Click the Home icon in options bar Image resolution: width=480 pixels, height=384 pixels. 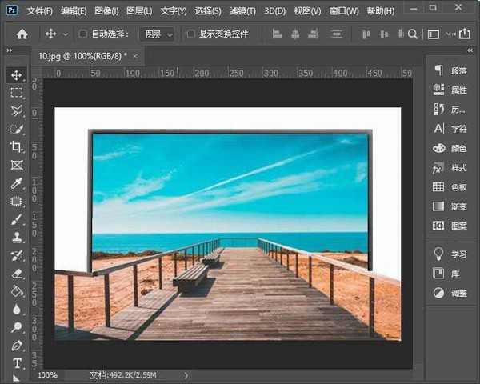click(22, 34)
